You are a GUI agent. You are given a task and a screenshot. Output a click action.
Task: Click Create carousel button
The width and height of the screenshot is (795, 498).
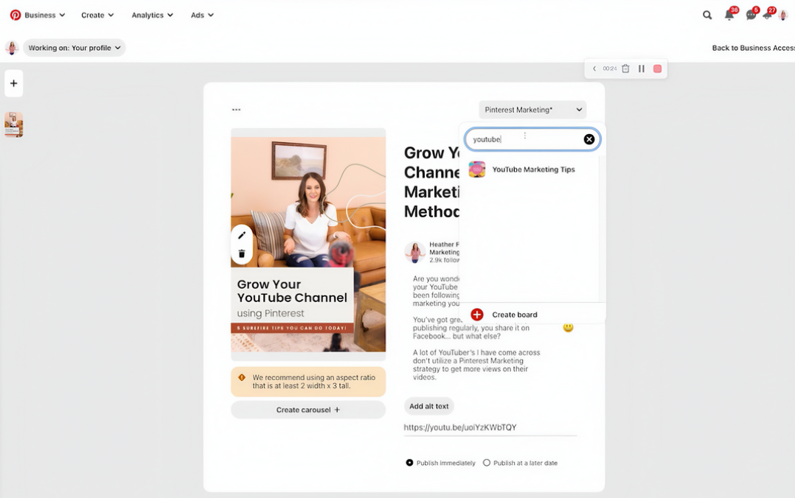[308, 410]
